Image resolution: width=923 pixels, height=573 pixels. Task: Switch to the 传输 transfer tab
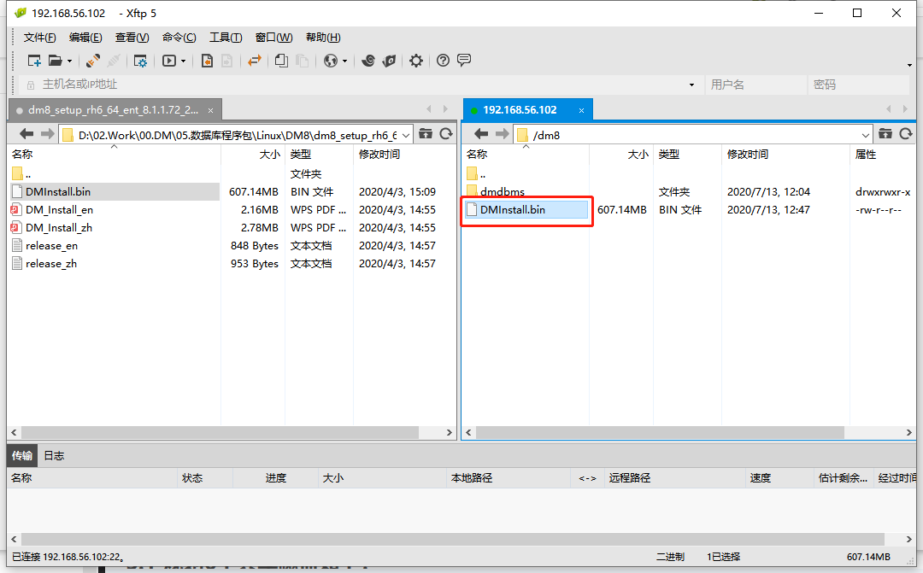(22, 456)
